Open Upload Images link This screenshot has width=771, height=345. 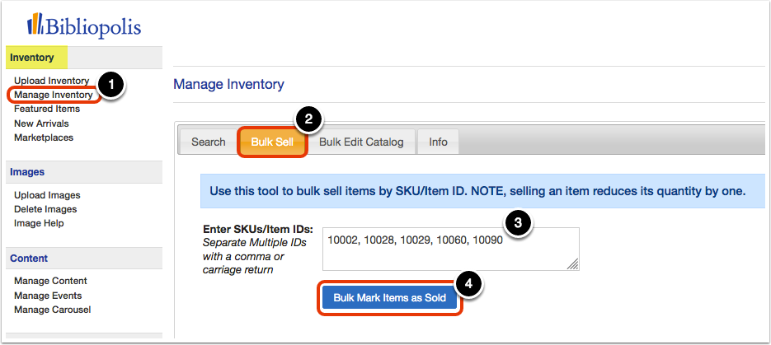[x=47, y=195]
